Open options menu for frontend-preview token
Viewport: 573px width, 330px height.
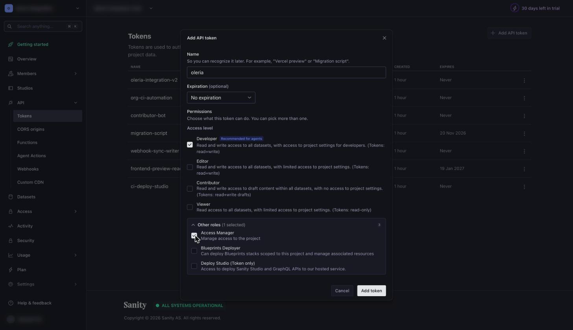524,169
